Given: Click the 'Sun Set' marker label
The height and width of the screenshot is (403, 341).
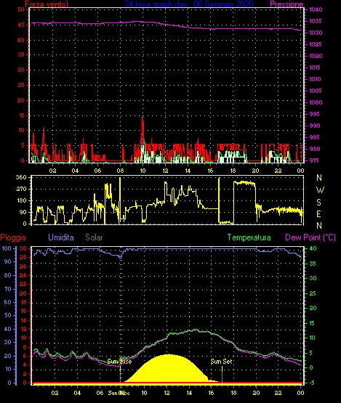Looking at the screenshot, I should pyautogui.click(x=221, y=362).
